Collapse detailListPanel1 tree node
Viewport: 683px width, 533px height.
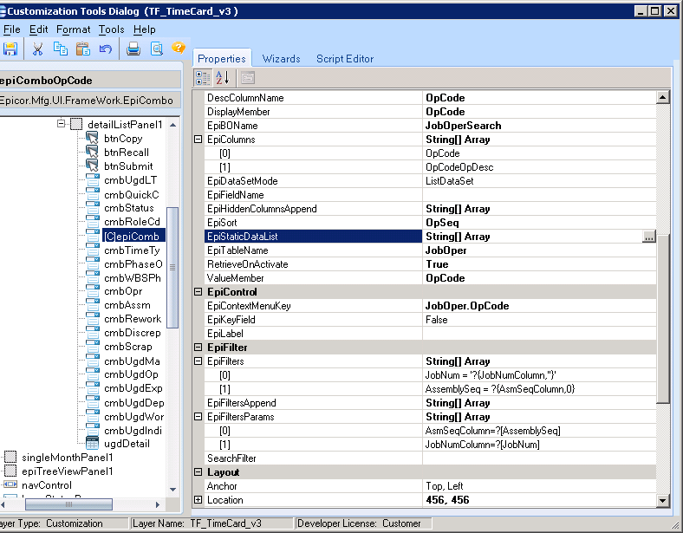pos(62,124)
